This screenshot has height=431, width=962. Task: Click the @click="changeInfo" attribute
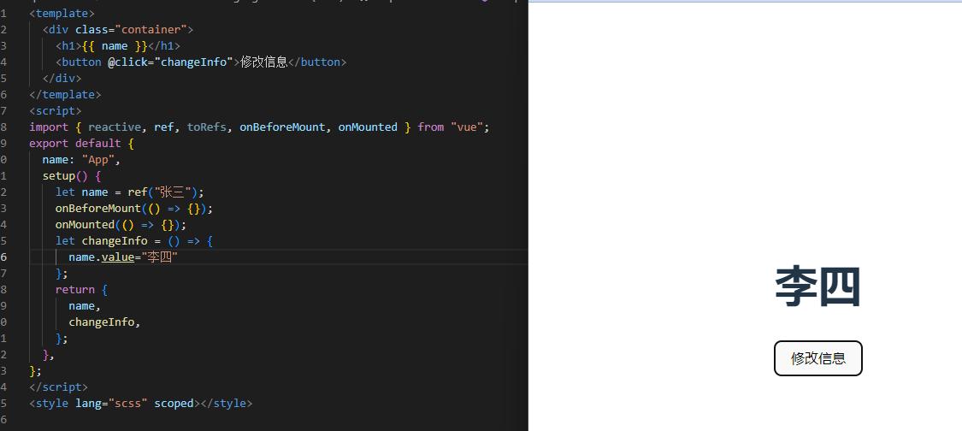tap(170, 62)
